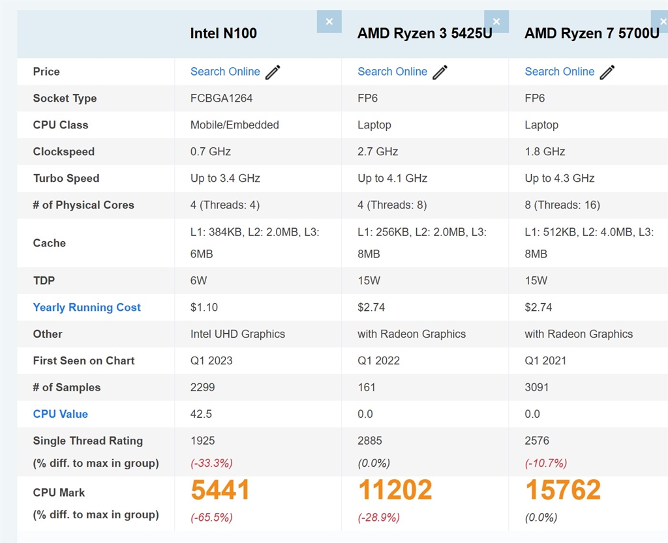Click the $1.10 yearly cost value
668x543 pixels.
(204, 307)
